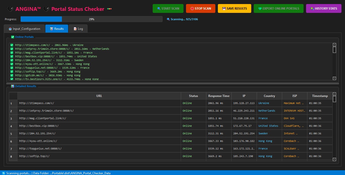Click the scan progress bar at 29%
This screenshot has height=175, width=345.
click(x=91, y=19)
